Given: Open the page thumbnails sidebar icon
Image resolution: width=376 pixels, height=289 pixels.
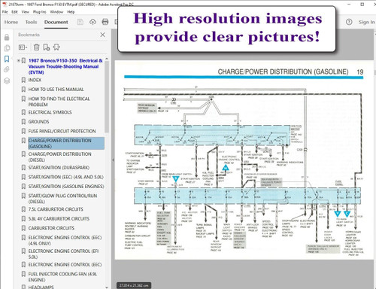Looking at the screenshot, I should 7,48.
